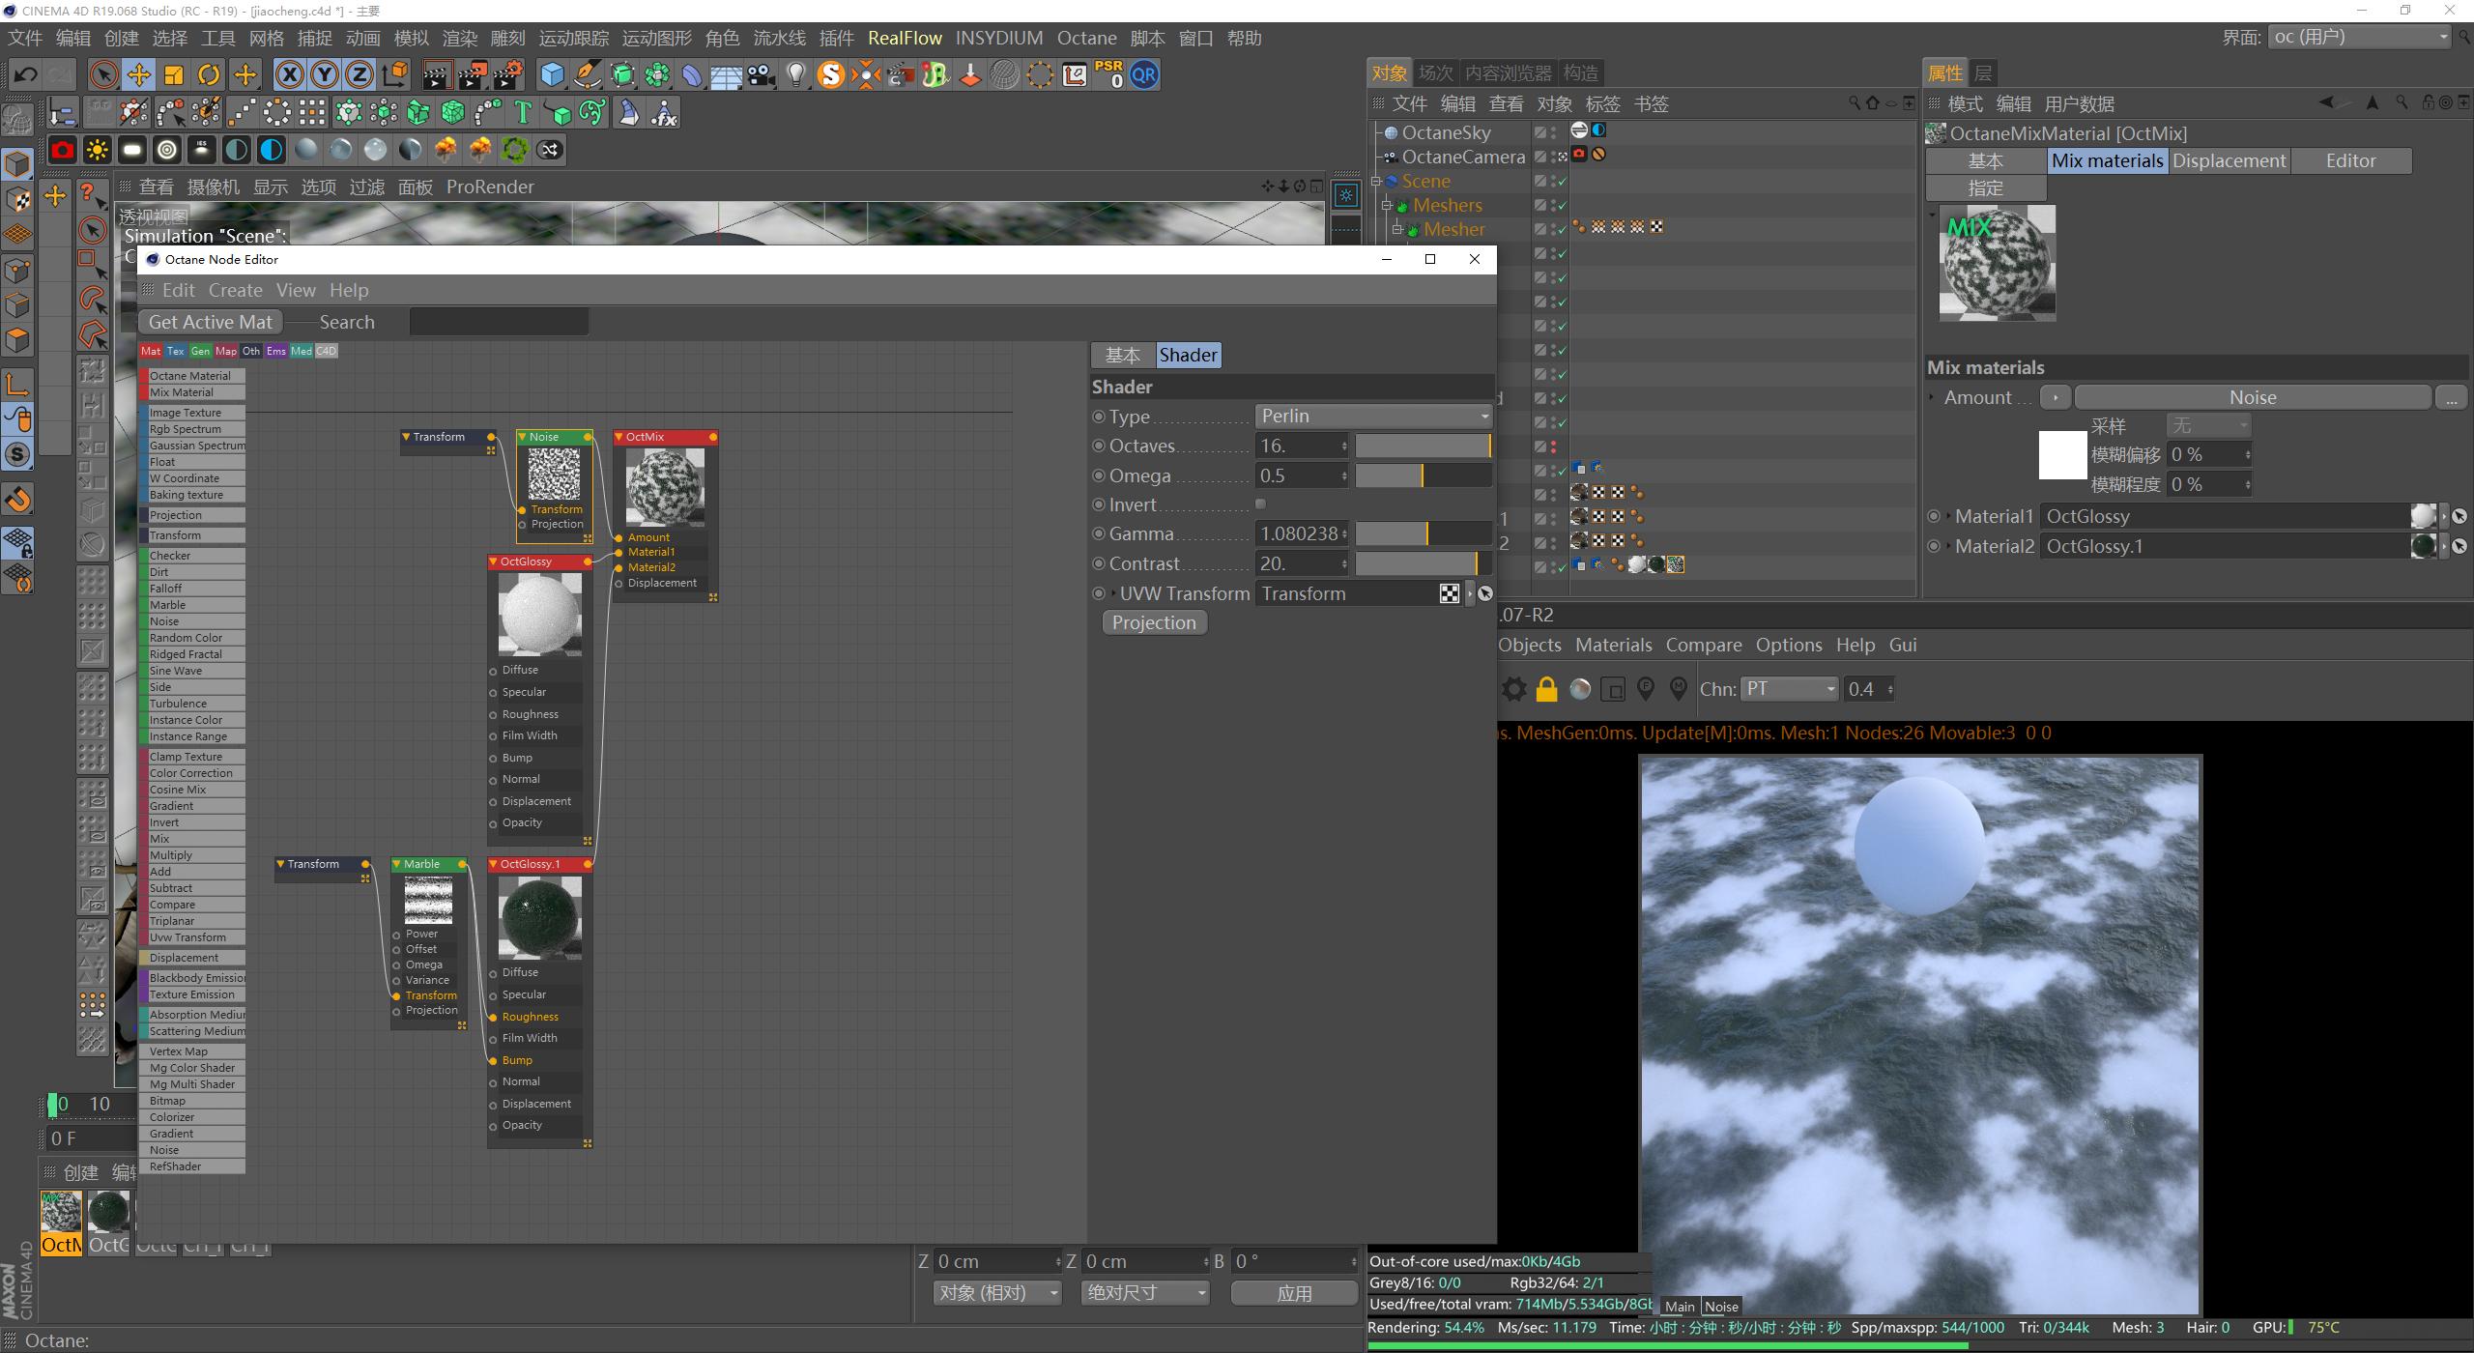Click the Projection button in Shader panel

pos(1154,622)
